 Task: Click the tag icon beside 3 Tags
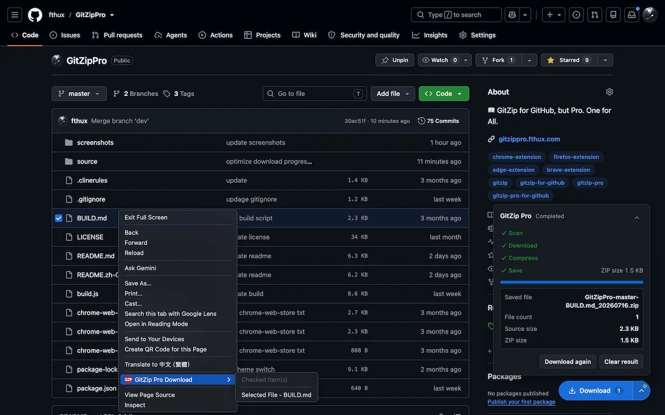point(167,94)
